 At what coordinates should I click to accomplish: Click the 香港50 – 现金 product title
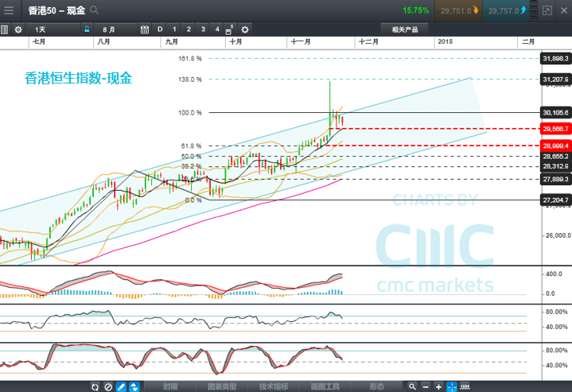pos(56,10)
